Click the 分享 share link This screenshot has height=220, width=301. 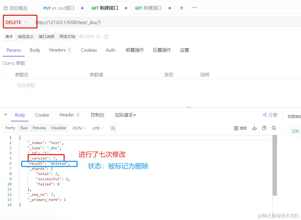pyautogui.click(x=270, y=115)
